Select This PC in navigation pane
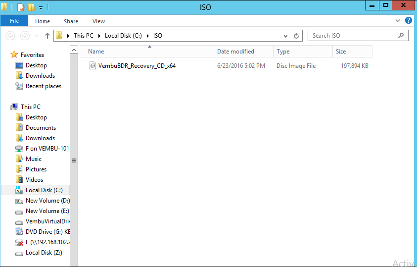417x267 pixels. coord(31,107)
